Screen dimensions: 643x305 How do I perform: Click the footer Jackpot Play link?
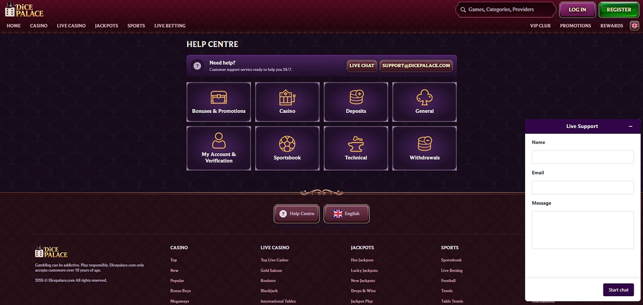tap(362, 301)
